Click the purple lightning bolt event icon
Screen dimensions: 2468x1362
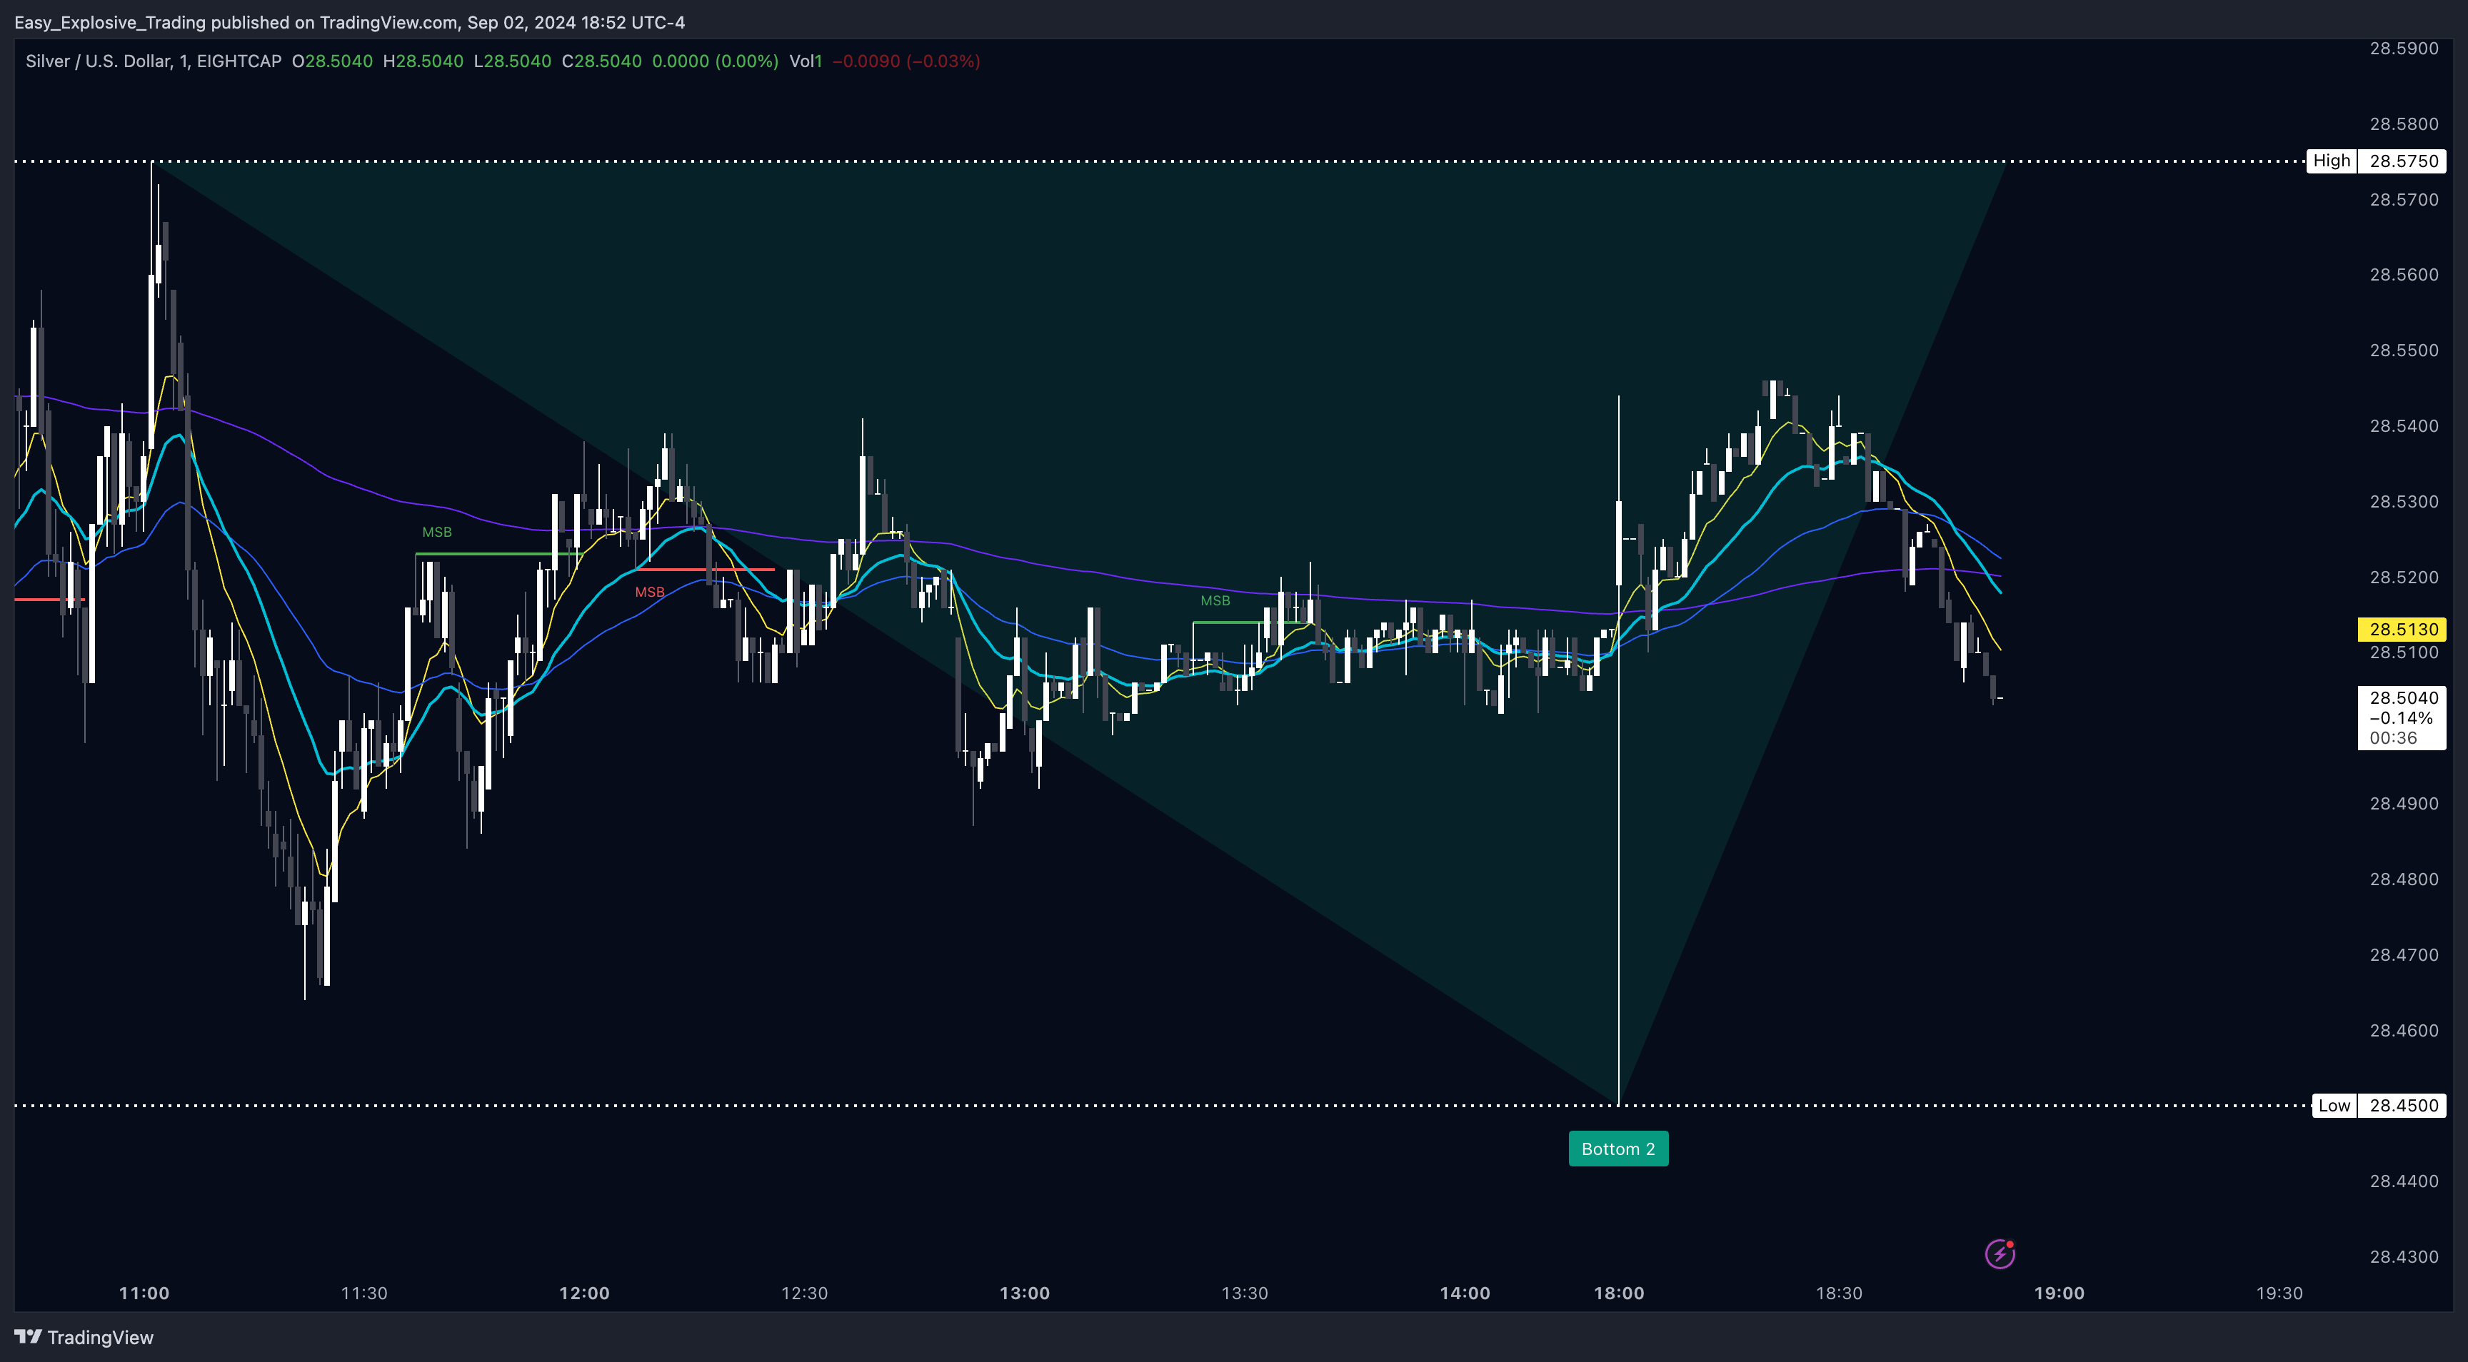(x=2000, y=1253)
